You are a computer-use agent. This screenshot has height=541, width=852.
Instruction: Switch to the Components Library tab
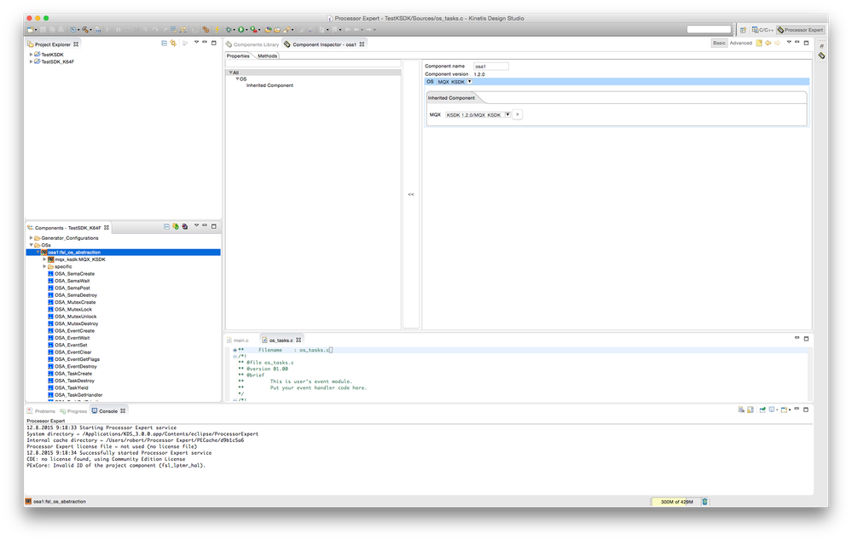pos(252,44)
